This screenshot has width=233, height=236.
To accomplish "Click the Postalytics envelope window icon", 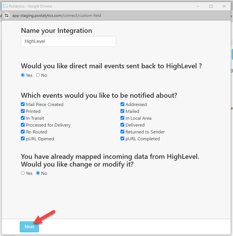I will tap(5, 6).
